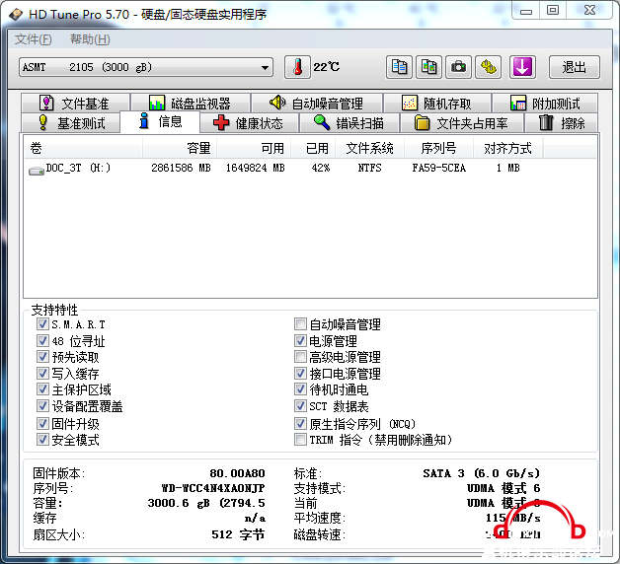620x564 pixels.
Task: Toggle the 写入缓存 checkbox
Action: pyautogui.click(x=42, y=374)
